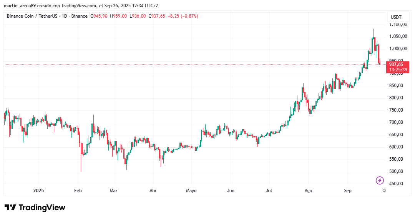Click the Jul marker on time axis
Image resolution: width=415 pixels, height=219 pixels.
[269, 190]
